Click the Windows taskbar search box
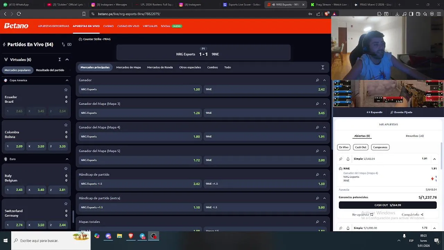444x250 pixels. tap(51, 241)
